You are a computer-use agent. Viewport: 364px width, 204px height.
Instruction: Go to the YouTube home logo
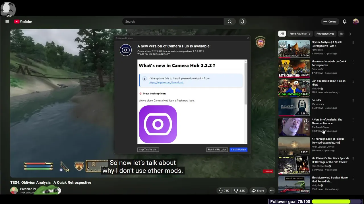(23, 22)
